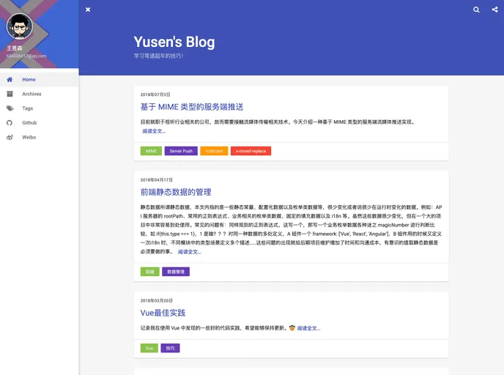This screenshot has height=375, width=504.
Task: Click the Tags icon in sidebar
Action: click(x=10, y=108)
